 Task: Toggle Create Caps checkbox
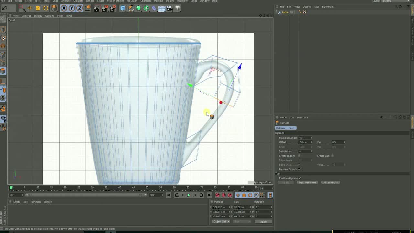pos(332,156)
